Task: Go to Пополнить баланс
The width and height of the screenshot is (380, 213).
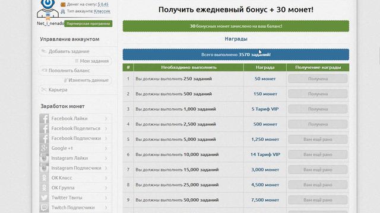Action: click(69, 70)
